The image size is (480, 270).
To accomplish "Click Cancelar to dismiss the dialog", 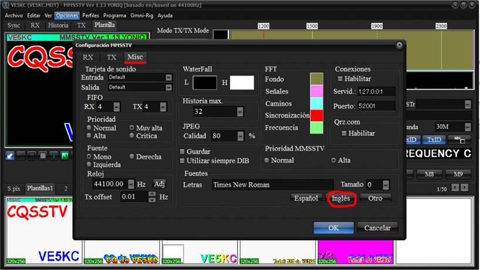I will point(377,228).
